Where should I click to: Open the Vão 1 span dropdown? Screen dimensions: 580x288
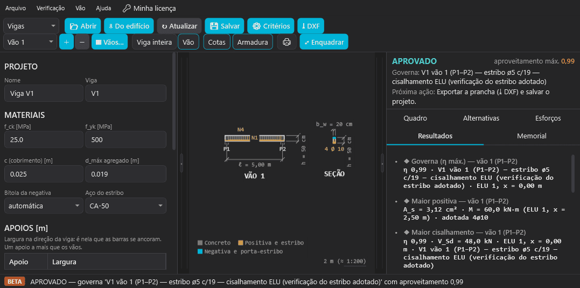point(30,42)
